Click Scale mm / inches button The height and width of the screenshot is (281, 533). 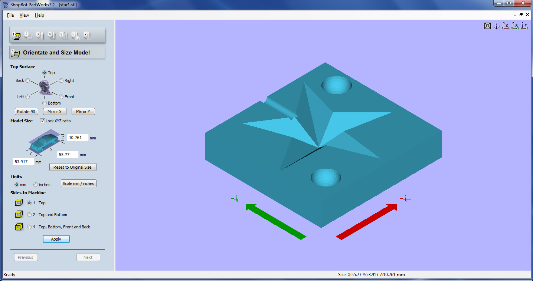point(78,184)
